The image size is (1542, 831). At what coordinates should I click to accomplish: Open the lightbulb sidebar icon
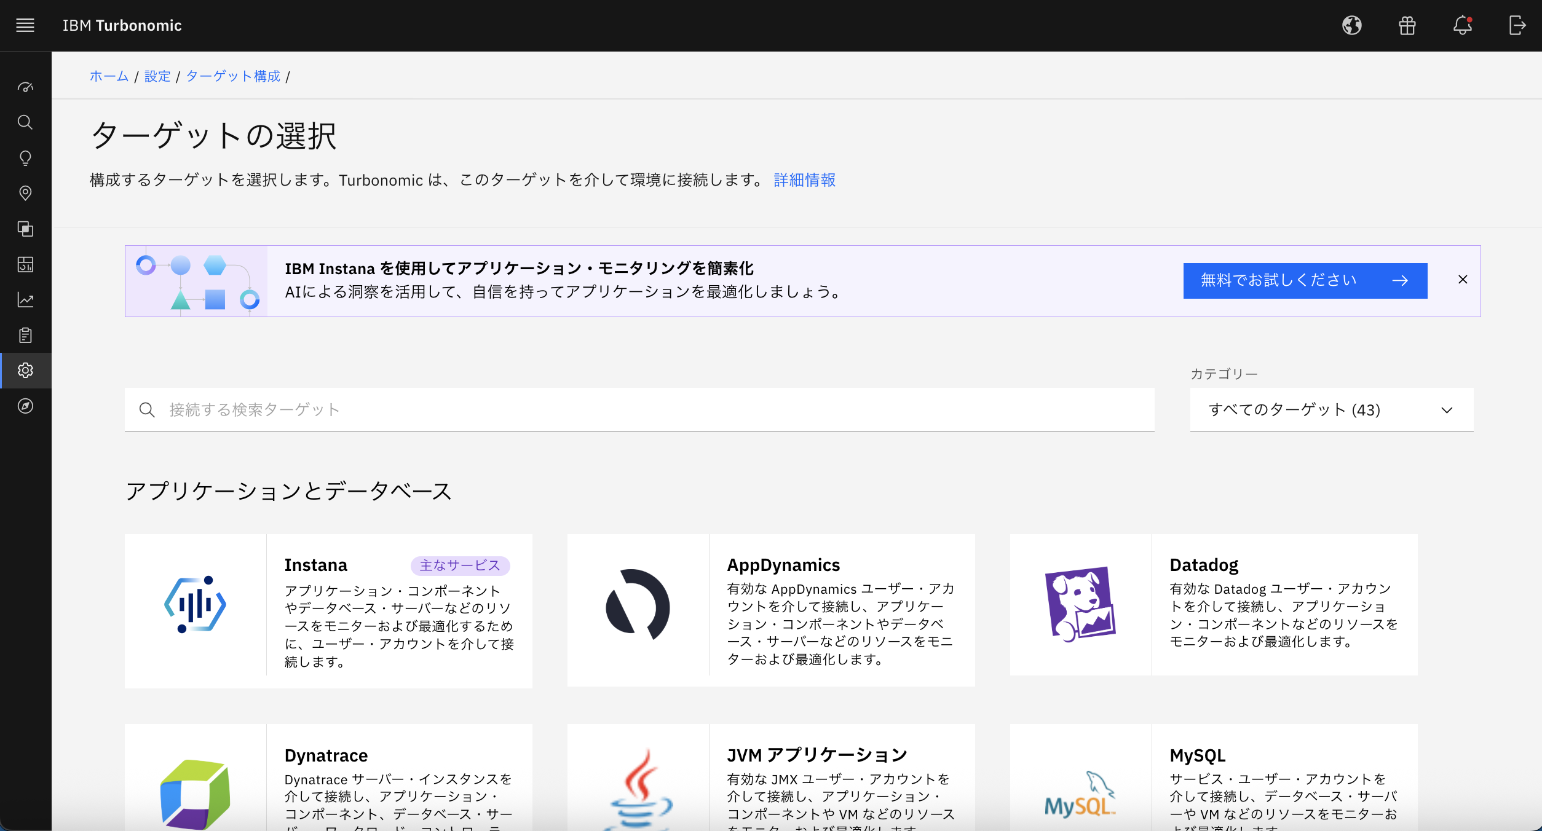(x=25, y=158)
